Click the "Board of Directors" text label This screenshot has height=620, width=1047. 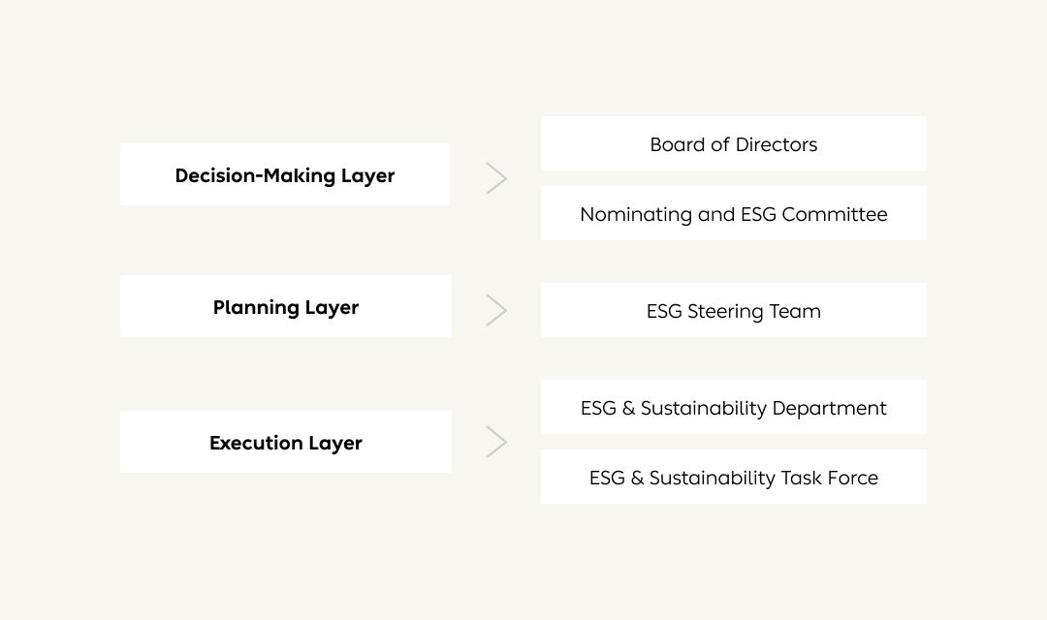coord(734,144)
